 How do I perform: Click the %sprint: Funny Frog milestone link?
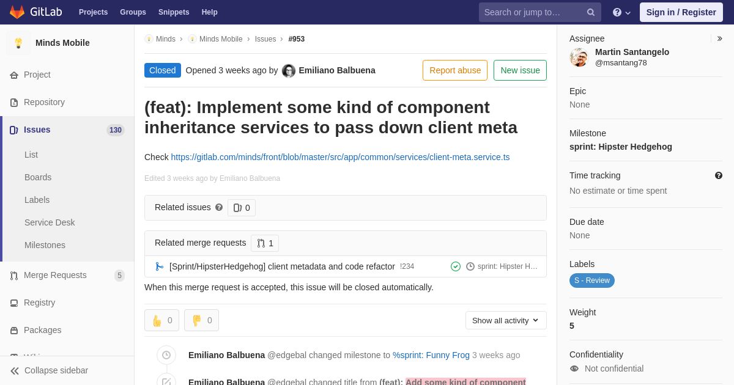[x=431, y=355]
